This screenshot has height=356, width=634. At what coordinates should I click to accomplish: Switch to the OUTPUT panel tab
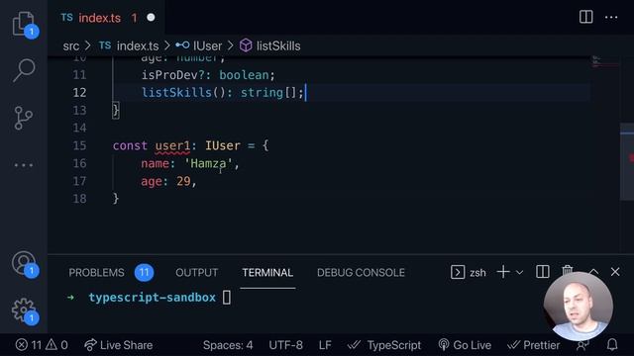pos(196,273)
